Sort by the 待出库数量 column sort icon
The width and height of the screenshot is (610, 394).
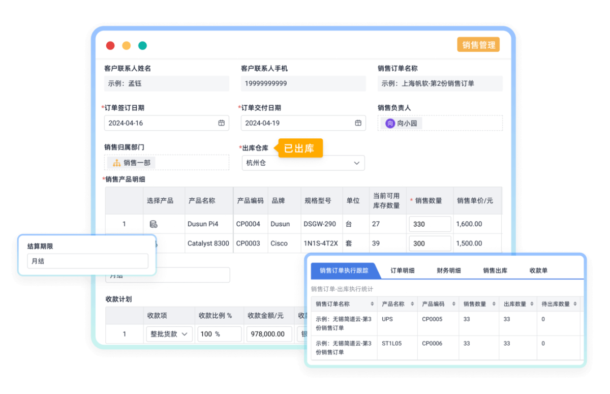[575, 304]
